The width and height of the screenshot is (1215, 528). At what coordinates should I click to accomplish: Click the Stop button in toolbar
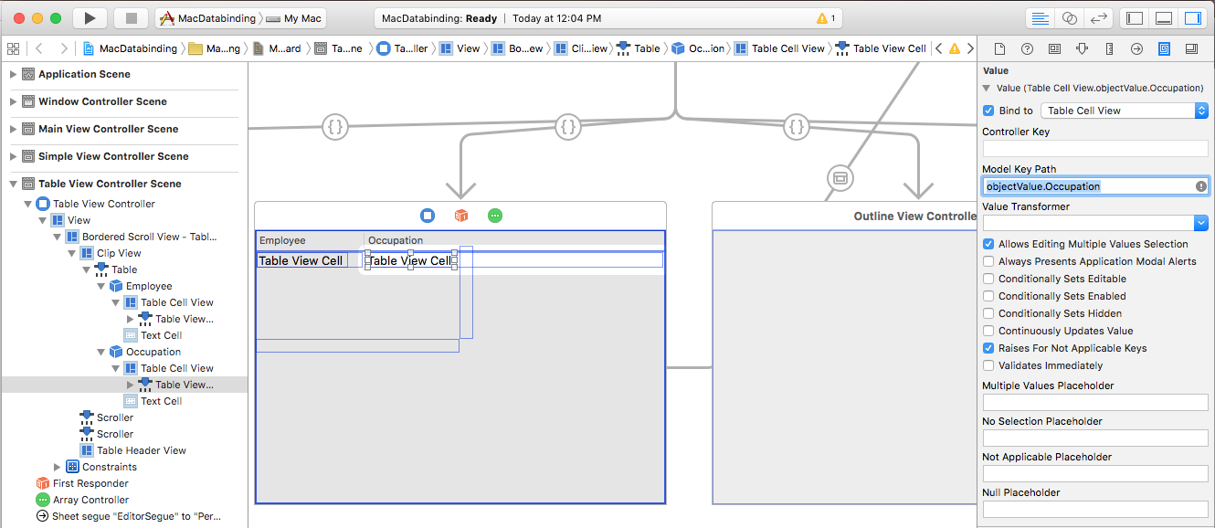point(131,18)
